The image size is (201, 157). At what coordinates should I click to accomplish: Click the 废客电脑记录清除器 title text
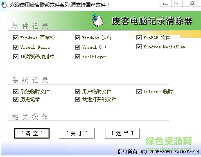click(x=152, y=21)
